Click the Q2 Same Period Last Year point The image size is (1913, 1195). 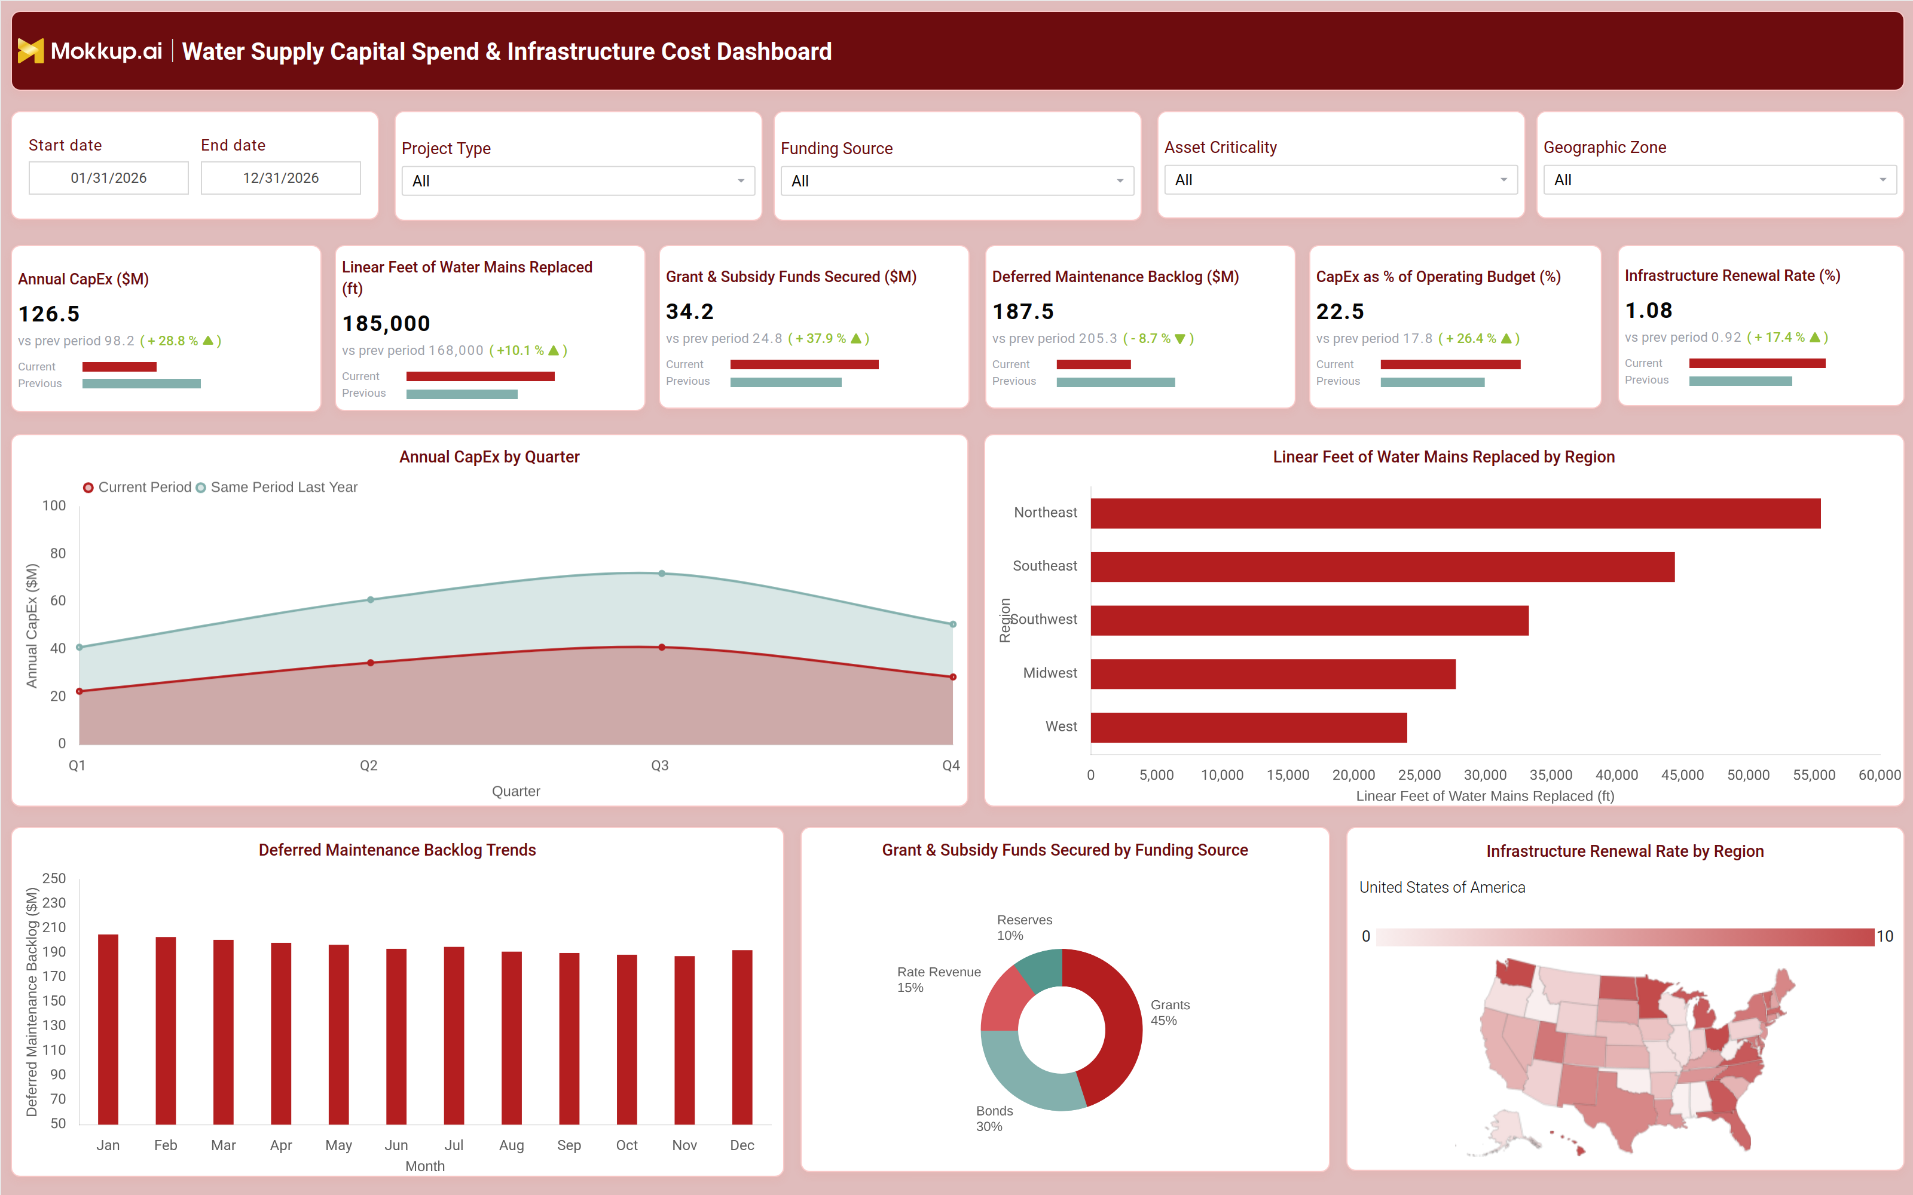tap(371, 600)
